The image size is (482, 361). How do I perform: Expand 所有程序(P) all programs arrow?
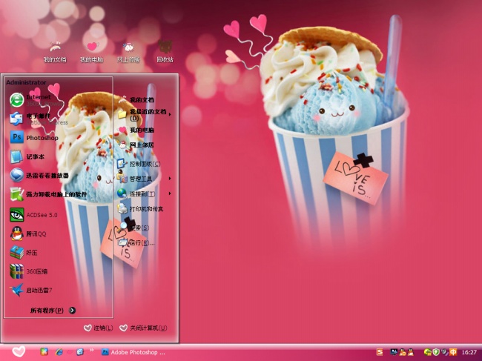click(72, 311)
